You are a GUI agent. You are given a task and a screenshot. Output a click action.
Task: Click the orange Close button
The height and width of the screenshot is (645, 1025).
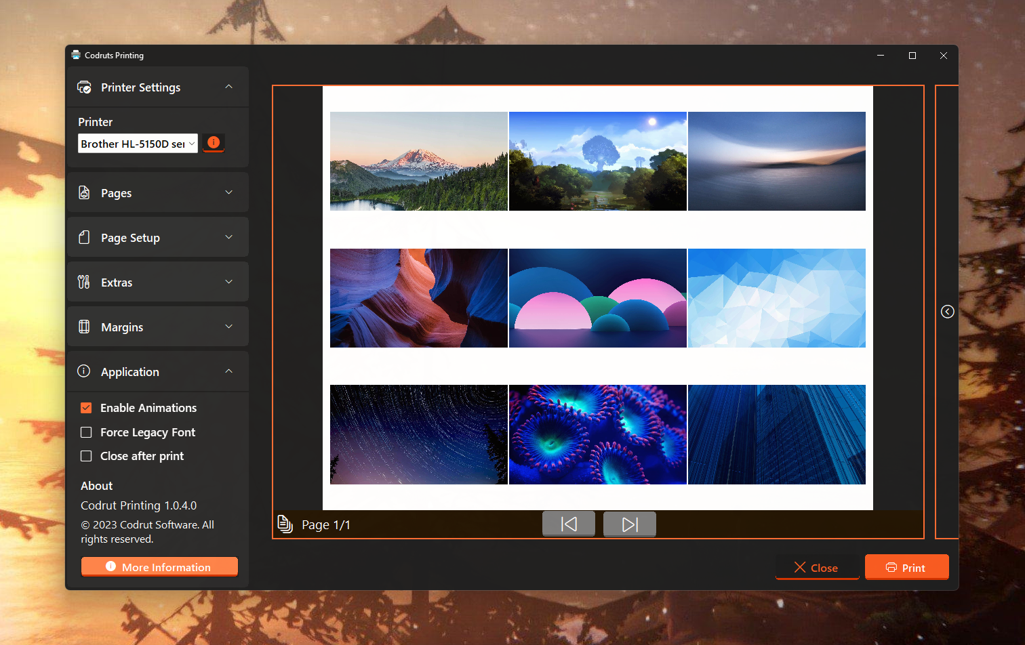click(x=817, y=568)
